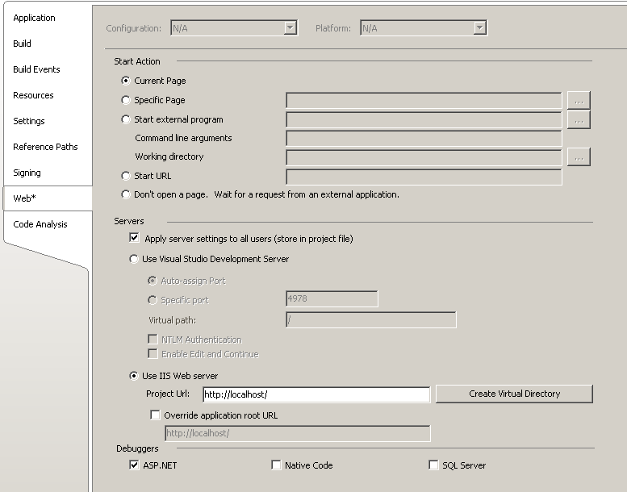Expand the Configuration dropdown
This screenshot has height=492, width=627.
[x=291, y=28]
